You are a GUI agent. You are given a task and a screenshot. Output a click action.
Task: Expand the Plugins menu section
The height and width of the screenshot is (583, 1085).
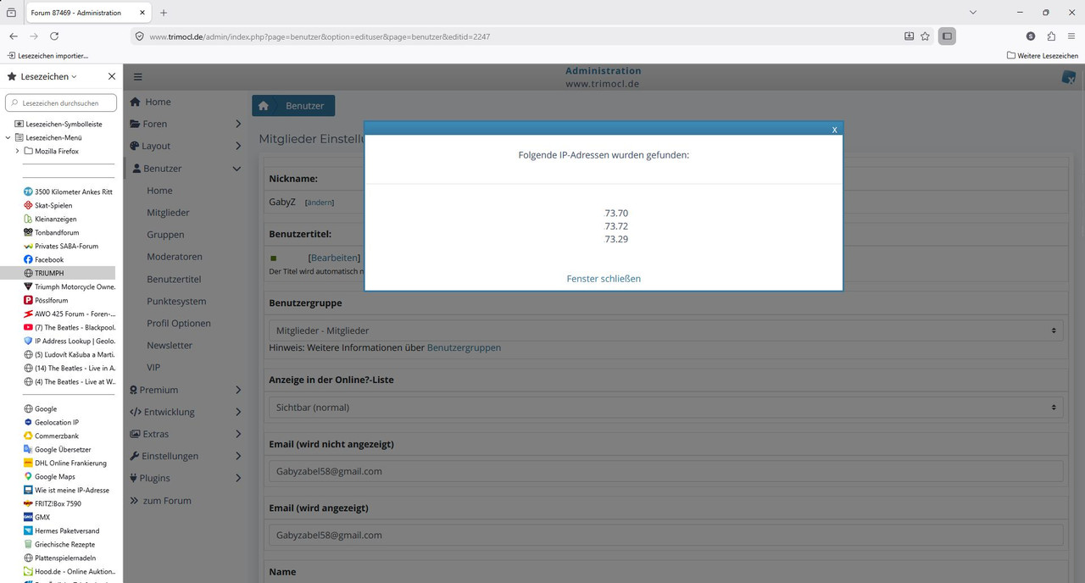pyautogui.click(x=185, y=478)
